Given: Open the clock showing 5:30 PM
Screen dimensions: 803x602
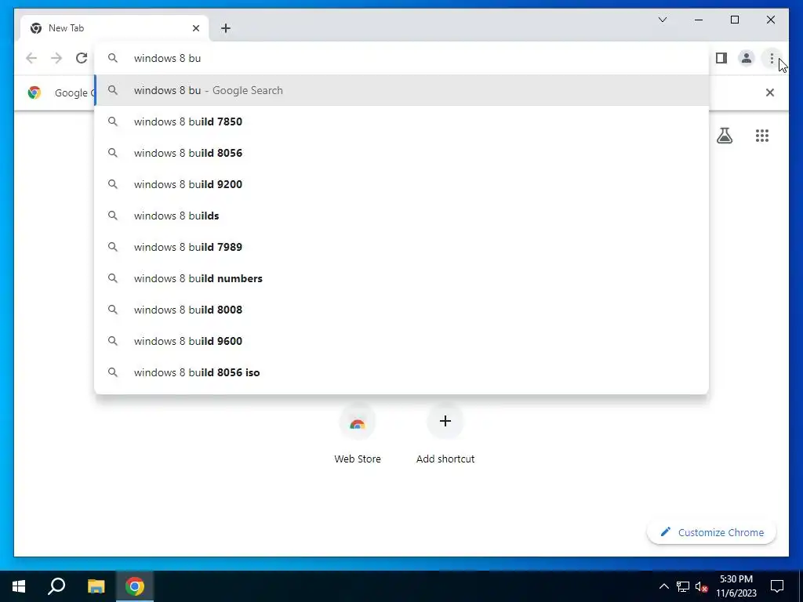Looking at the screenshot, I should click(x=736, y=586).
